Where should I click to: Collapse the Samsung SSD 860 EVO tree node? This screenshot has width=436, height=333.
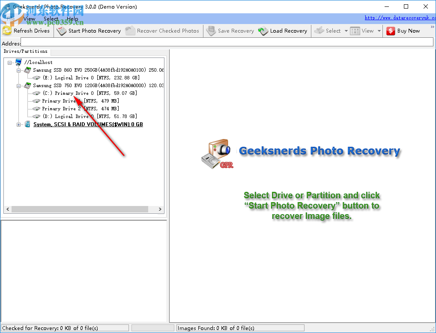pyautogui.click(x=18, y=70)
